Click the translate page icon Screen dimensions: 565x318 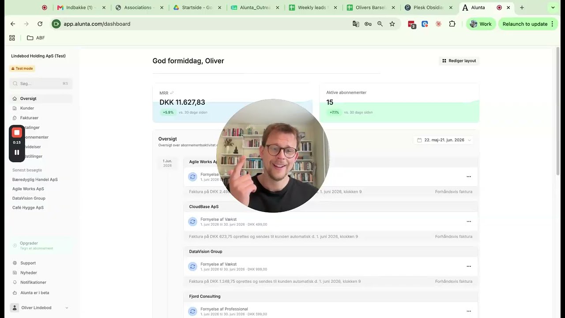pyautogui.click(x=356, y=24)
